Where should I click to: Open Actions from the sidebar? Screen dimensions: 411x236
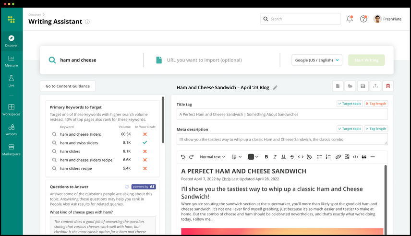(11, 130)
